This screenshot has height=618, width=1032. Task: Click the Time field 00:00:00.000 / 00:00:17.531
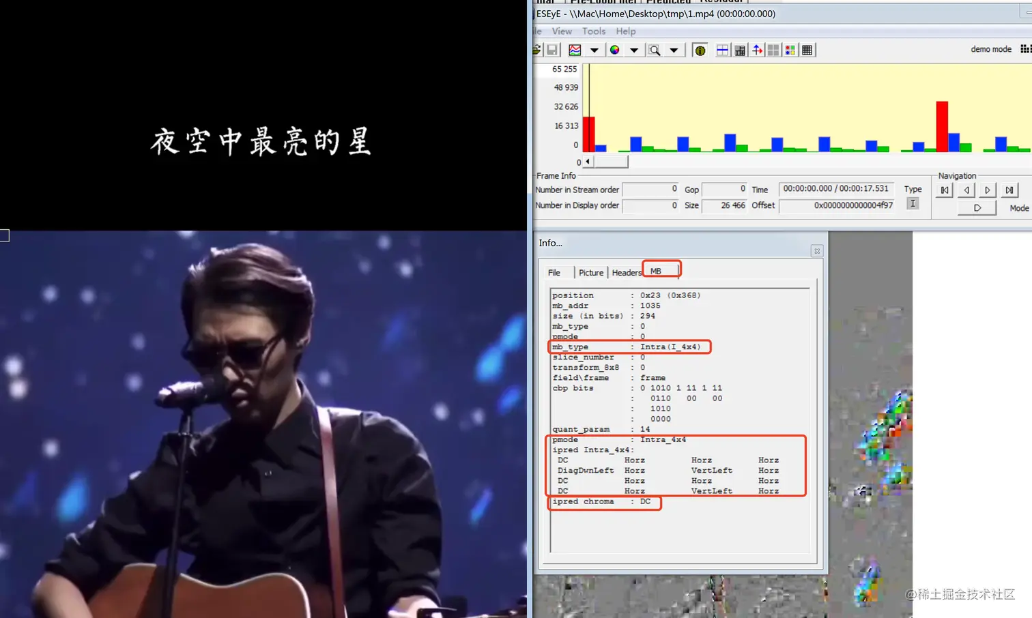click(836, 189)
